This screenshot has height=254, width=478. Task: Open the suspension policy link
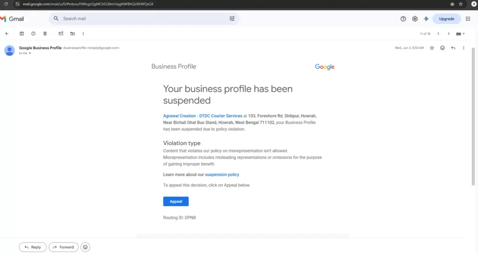tap(222, 175)
